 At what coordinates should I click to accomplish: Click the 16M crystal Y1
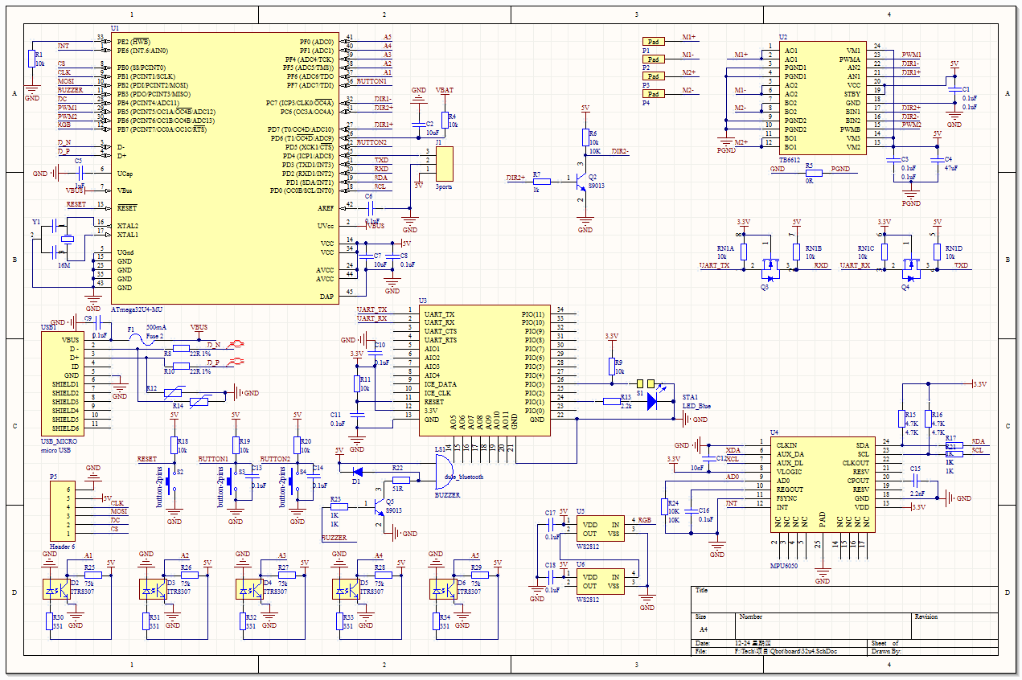(x=66, y=239)
